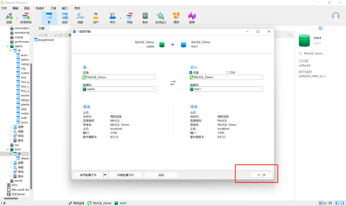The height and width of the screenshot is (206, 346).
Task: Select the View (视图) toolbar icon
Action: coord(65,18)
